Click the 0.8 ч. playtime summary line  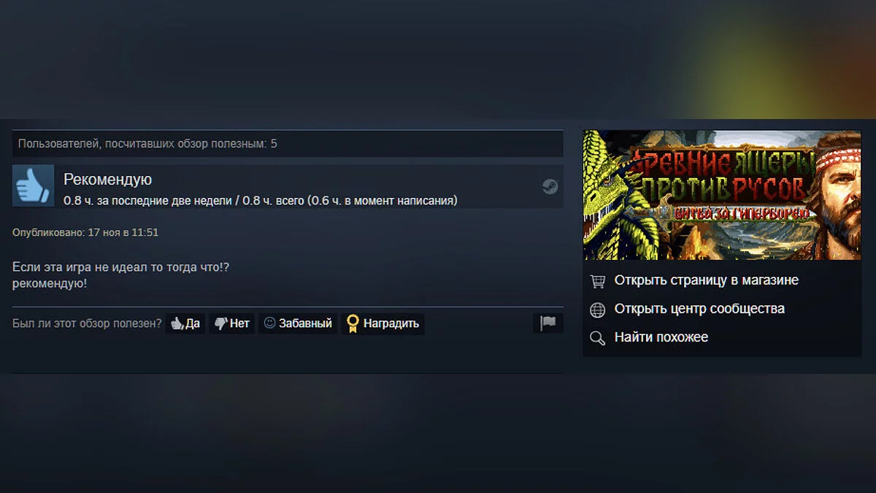click(261, 200)
